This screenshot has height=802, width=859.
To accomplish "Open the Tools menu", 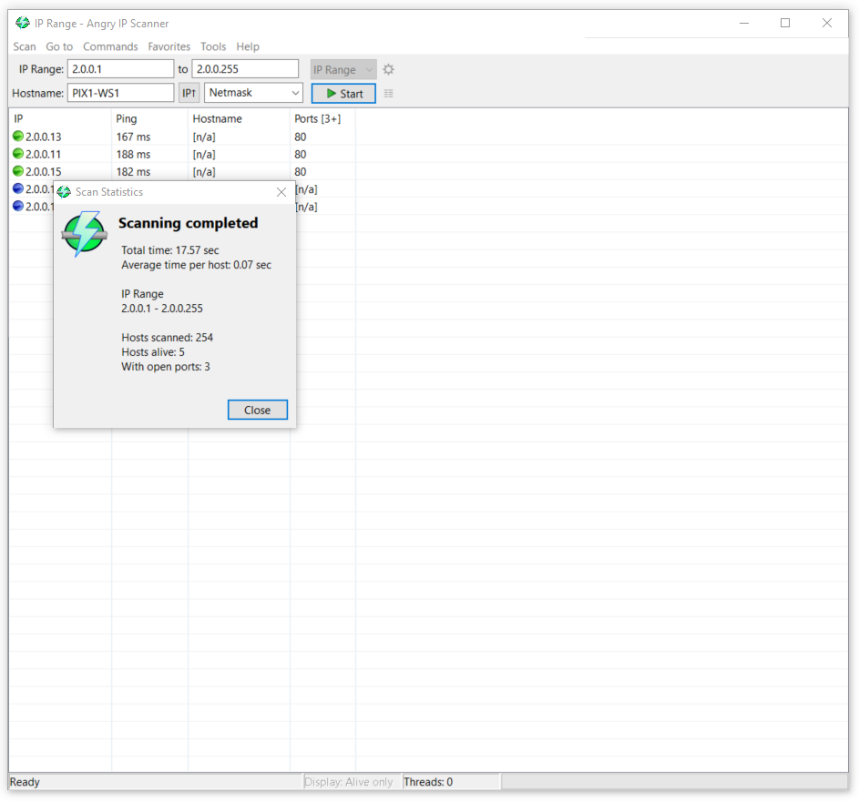I will point(213,46).
